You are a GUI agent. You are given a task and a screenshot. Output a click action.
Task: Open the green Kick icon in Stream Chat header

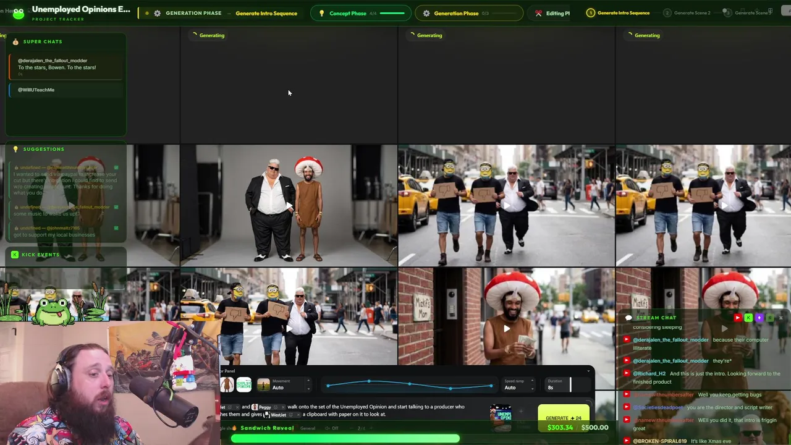pos(748,318)
